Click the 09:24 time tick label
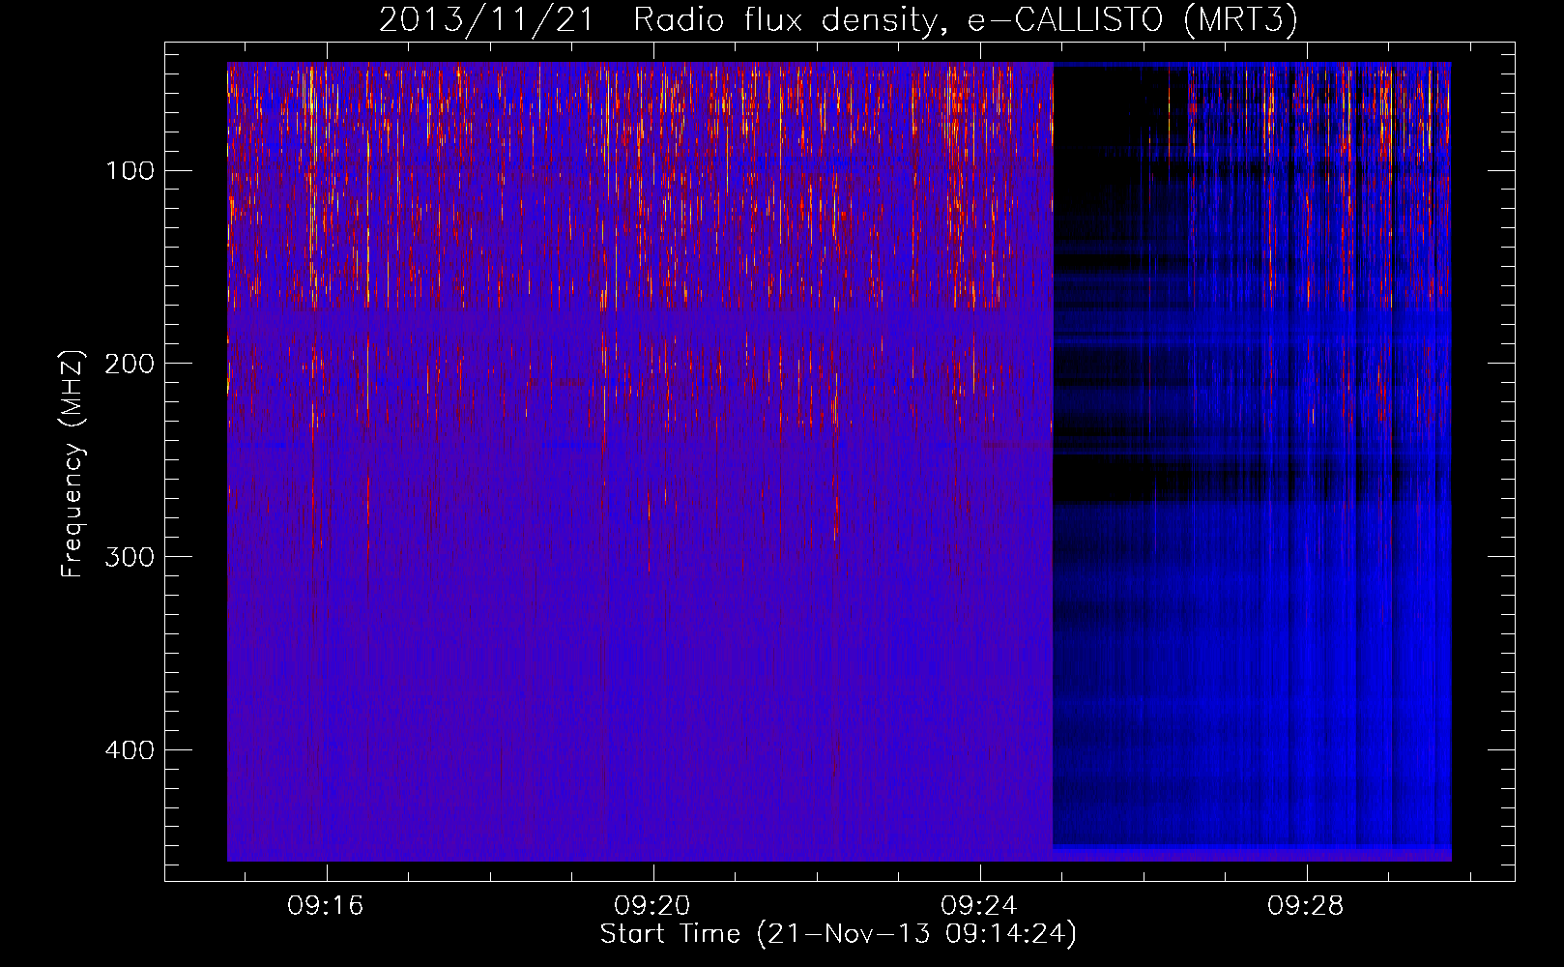Image resolution: width=1564 pixels, height=967 pixels. pos(979,905)
